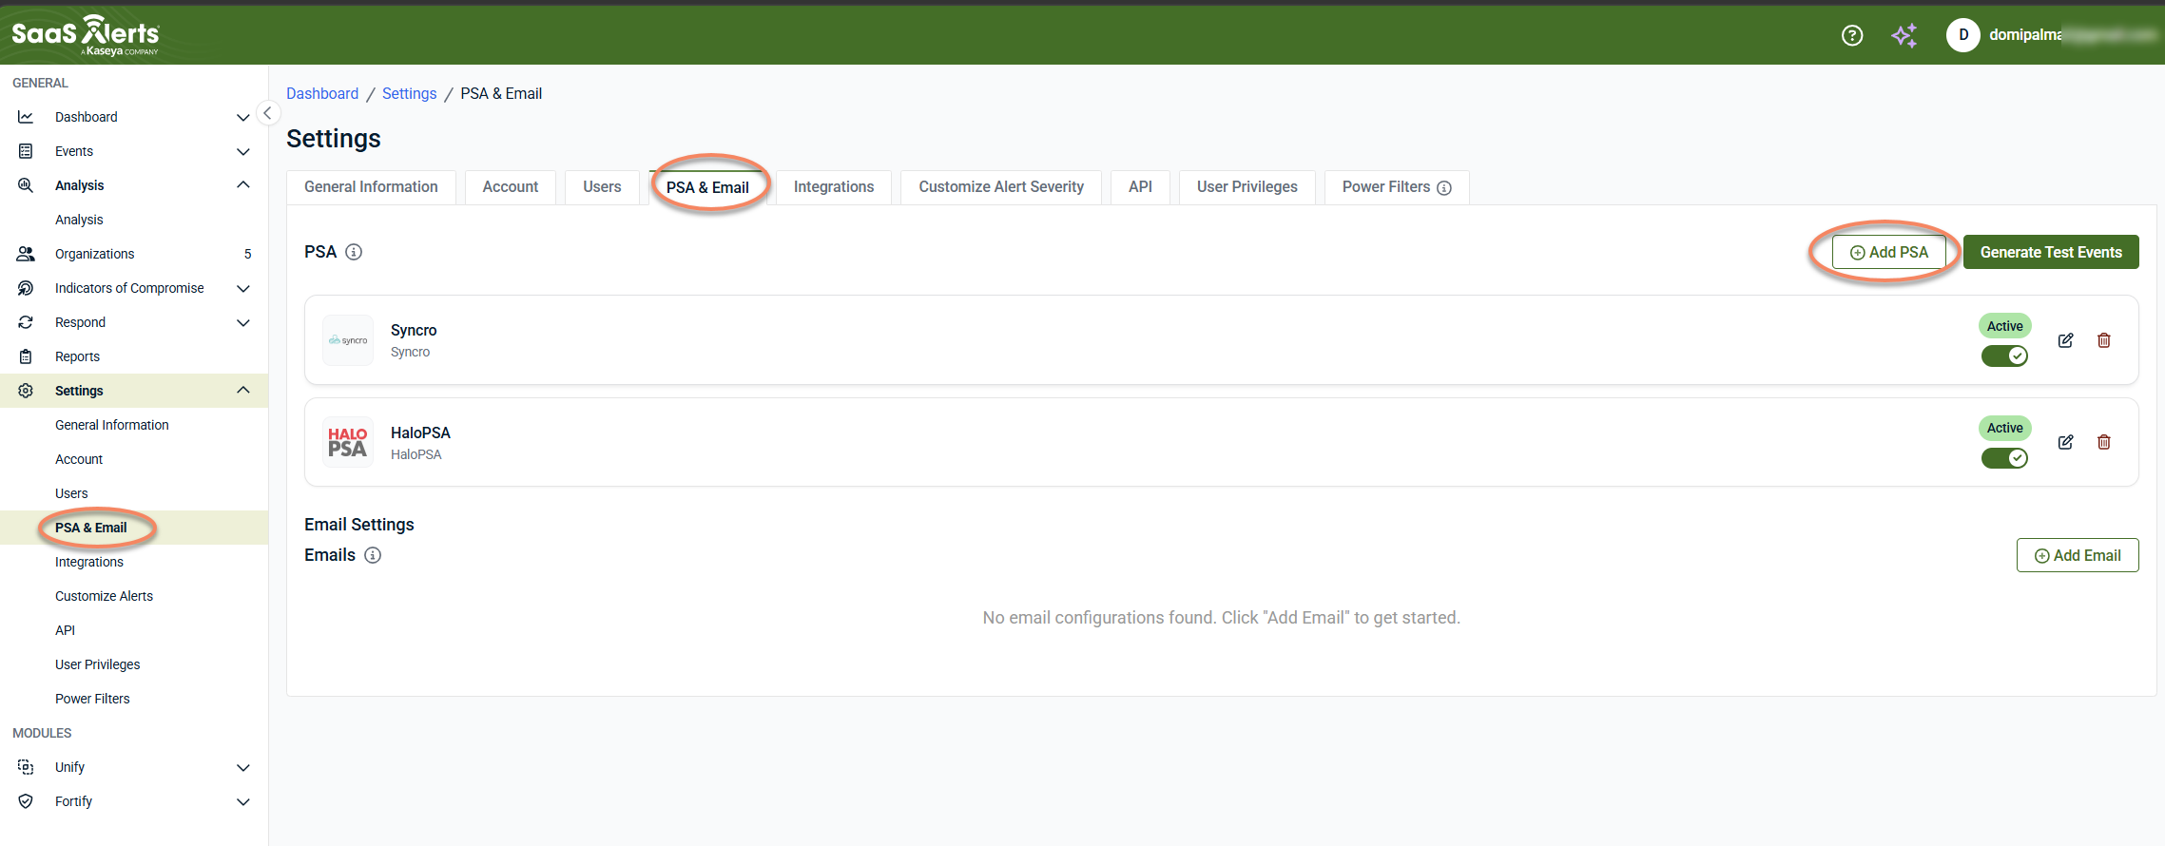Open Integrations in sidebar settings
This screenshot has width=2165, height=846.
point(89,562)
